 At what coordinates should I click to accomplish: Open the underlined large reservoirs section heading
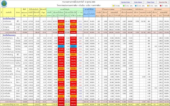coord(9,19)
